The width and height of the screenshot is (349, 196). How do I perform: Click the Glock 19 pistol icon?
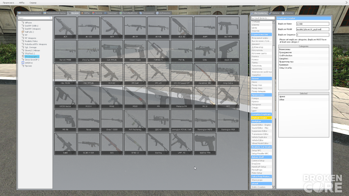click(x=228, y=51)
